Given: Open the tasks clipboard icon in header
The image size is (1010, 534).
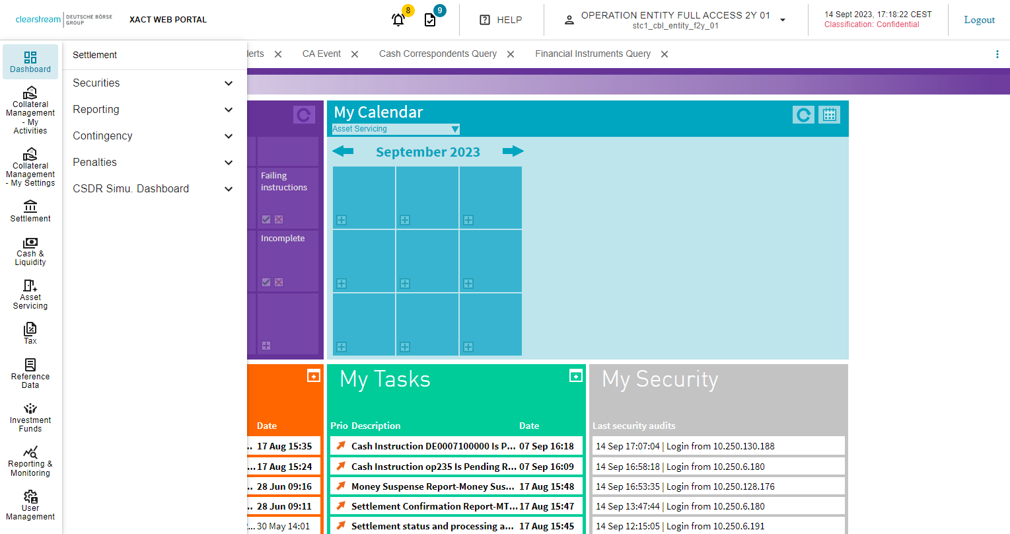Looking at the screenshot, I should point(430,20).
